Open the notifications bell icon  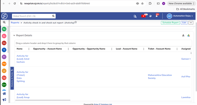click(157, 16)
